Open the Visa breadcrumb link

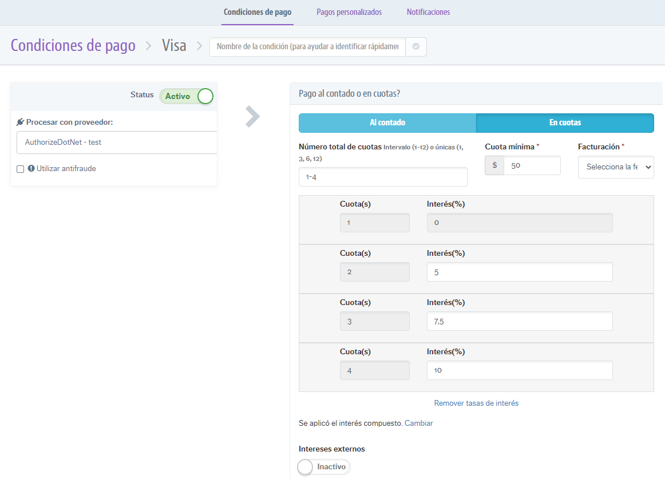pos(174,45)
